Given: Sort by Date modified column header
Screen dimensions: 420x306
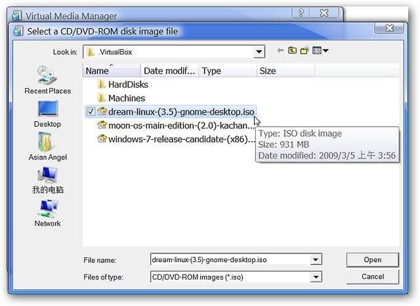Looking at the screenshot, I should pos(169,71).
